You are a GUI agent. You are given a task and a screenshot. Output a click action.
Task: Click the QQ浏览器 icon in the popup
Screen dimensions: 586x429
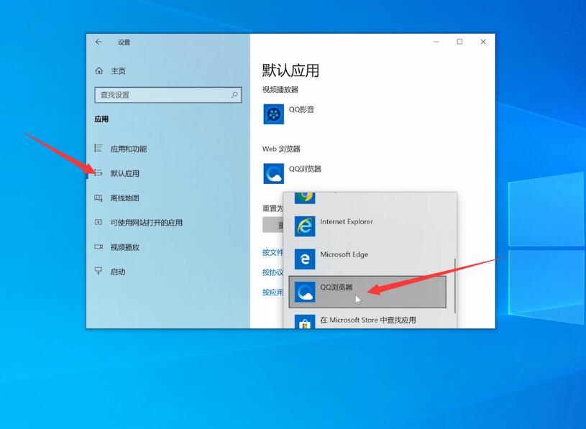click(305, 292)
